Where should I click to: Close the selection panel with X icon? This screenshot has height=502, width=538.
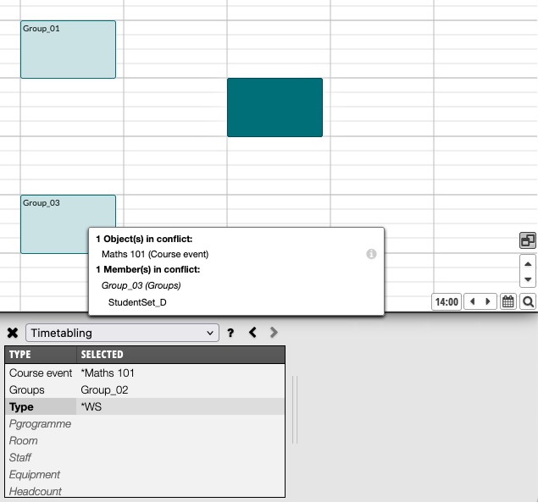point(13,333)
